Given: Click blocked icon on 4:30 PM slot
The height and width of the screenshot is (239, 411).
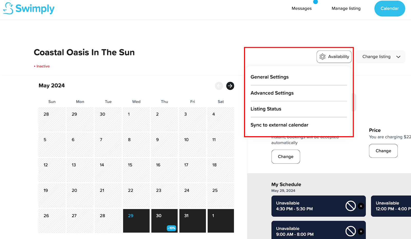Looking at the screenshot, I should [x=350, y=206].
